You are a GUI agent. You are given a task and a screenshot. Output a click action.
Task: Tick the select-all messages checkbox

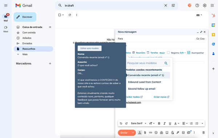coord(60,15)
